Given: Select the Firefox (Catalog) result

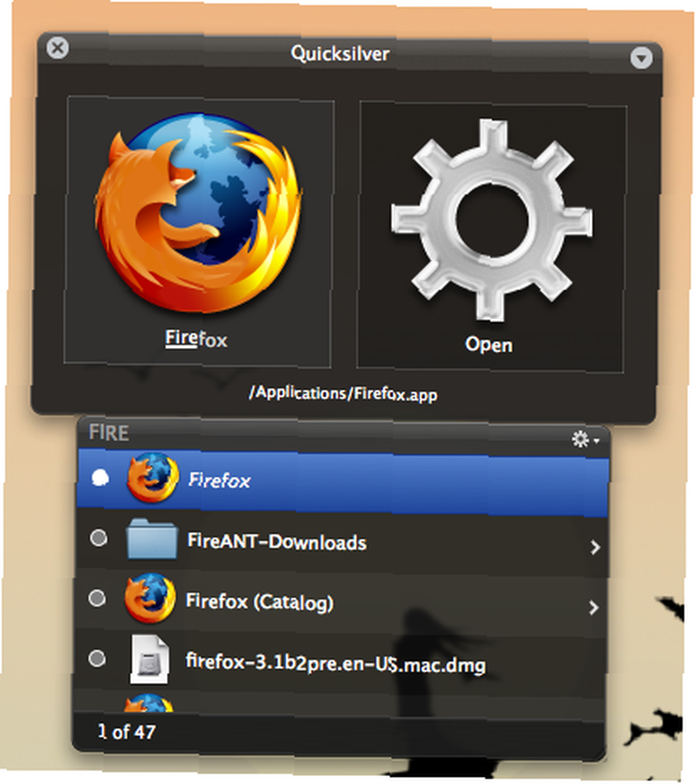Looking at the screenshot, I should click(342, 601).
